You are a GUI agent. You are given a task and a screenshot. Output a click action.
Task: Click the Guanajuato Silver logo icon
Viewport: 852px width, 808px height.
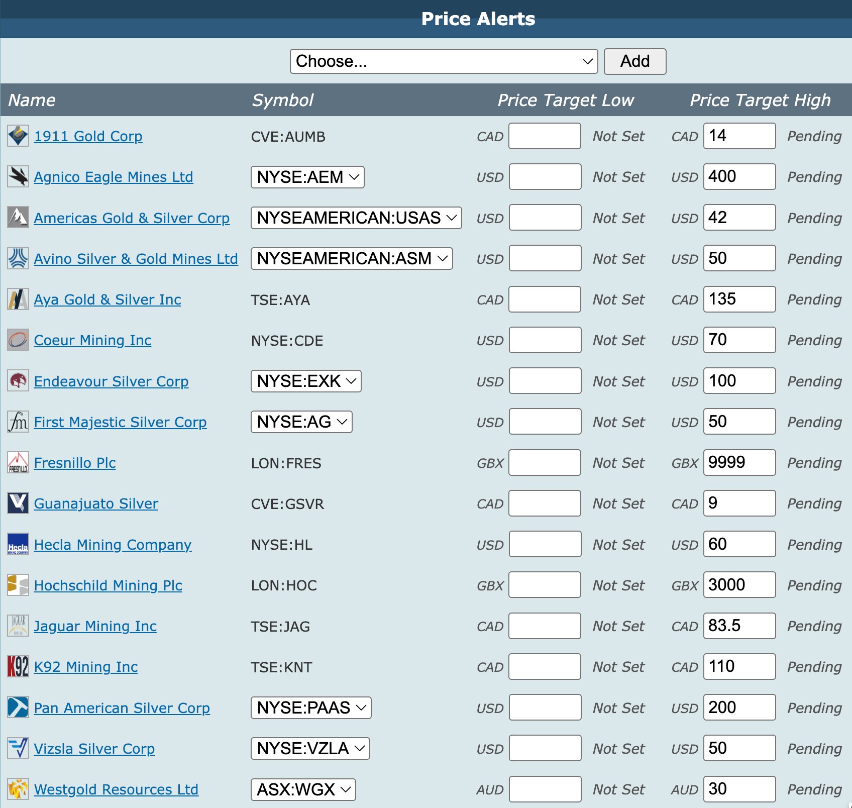pos(18,503)
